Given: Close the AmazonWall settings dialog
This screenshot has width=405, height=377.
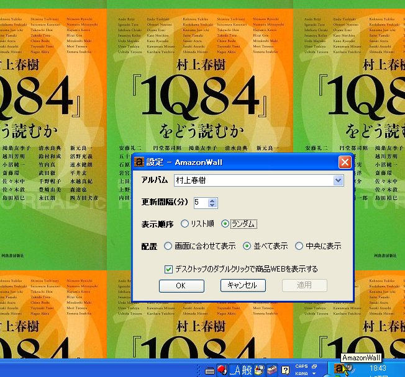Looking at the screenshot, I should (x=345, y=162).
